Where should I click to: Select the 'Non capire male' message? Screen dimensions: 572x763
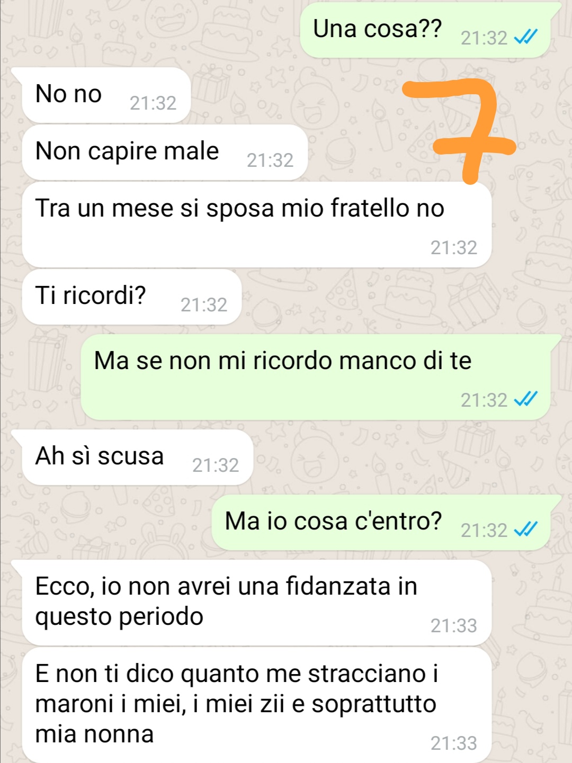pos(165,152)
